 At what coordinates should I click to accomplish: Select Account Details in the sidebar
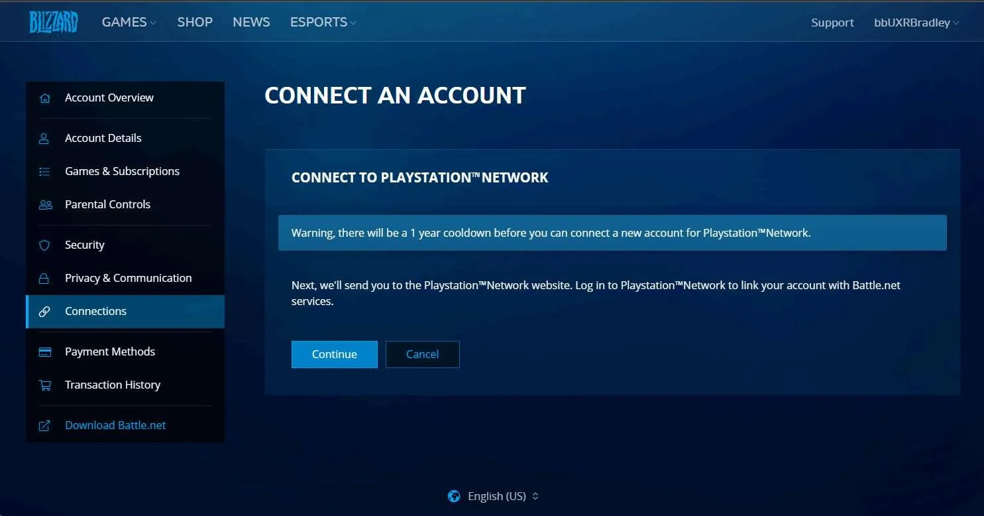tap(125, 139)
